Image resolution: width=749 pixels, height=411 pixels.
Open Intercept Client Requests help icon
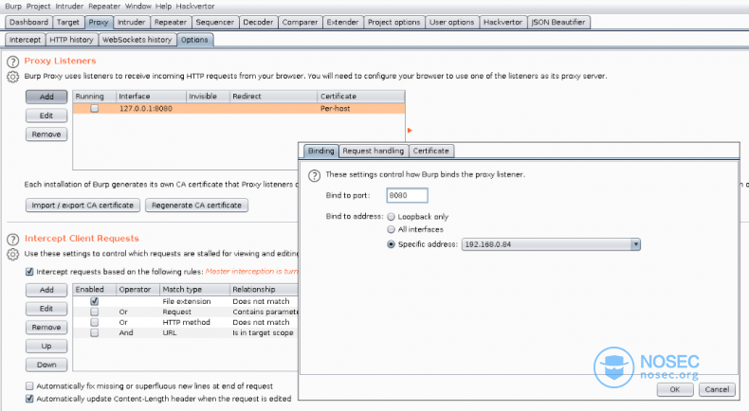point(13,240)
